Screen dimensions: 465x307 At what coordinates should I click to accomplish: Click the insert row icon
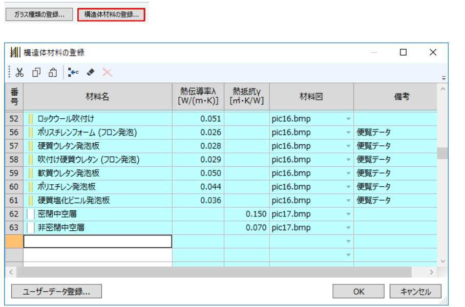tap(74, 73)
